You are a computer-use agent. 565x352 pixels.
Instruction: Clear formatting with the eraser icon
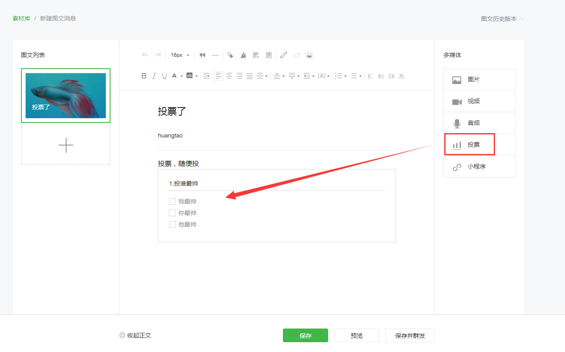(230, 55)
